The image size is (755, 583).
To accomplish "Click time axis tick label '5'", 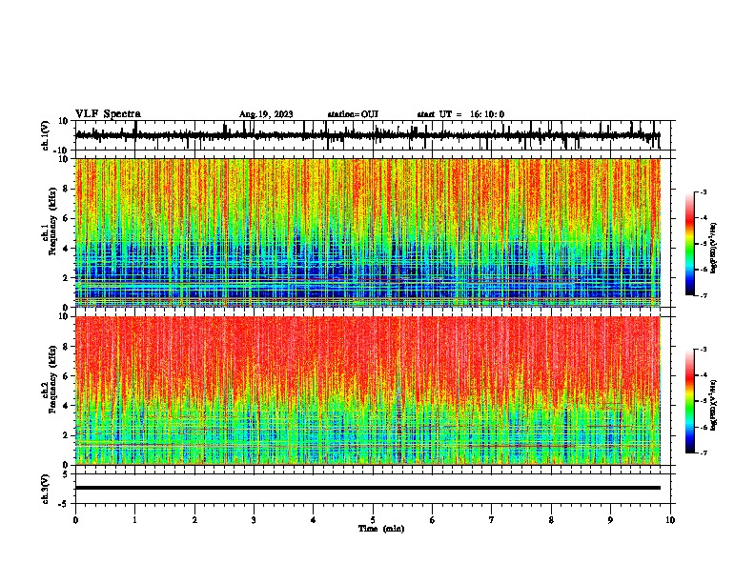I will (x=373, y=520).
